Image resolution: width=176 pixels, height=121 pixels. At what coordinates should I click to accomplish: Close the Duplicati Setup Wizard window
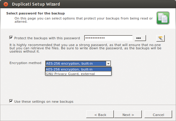[6, 4]
